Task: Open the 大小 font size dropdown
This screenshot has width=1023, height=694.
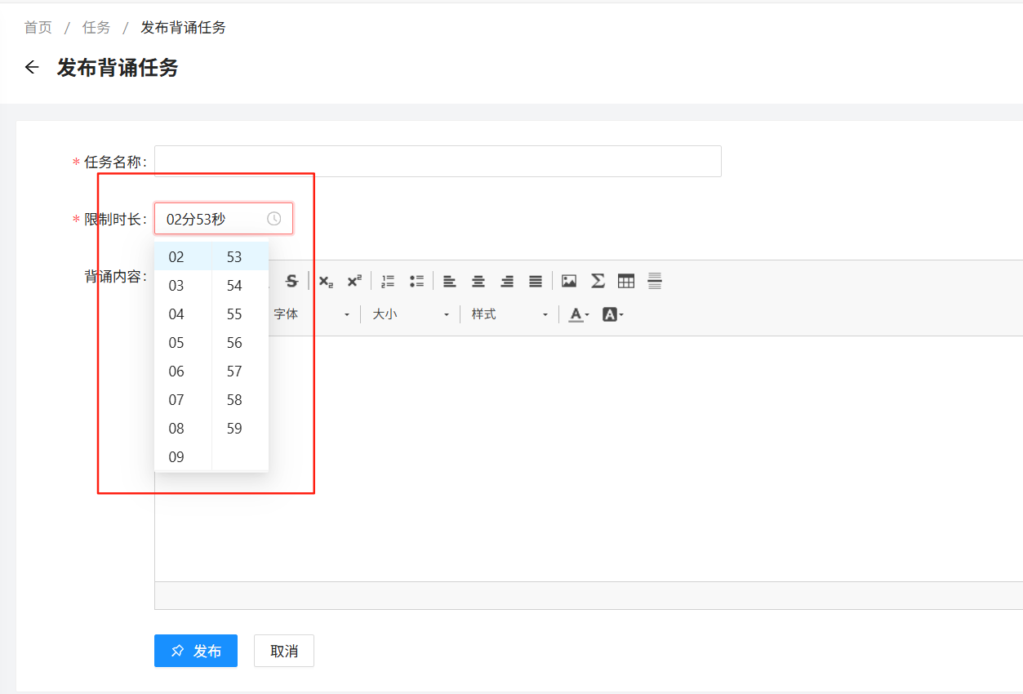Action: coord(411,314)
